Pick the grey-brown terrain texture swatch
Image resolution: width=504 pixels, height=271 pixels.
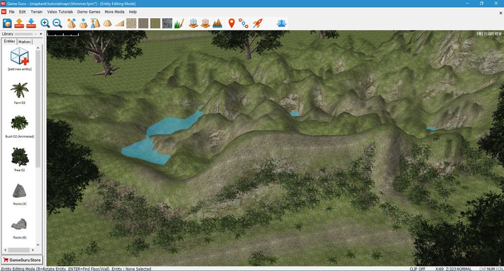tap(143, 23)
